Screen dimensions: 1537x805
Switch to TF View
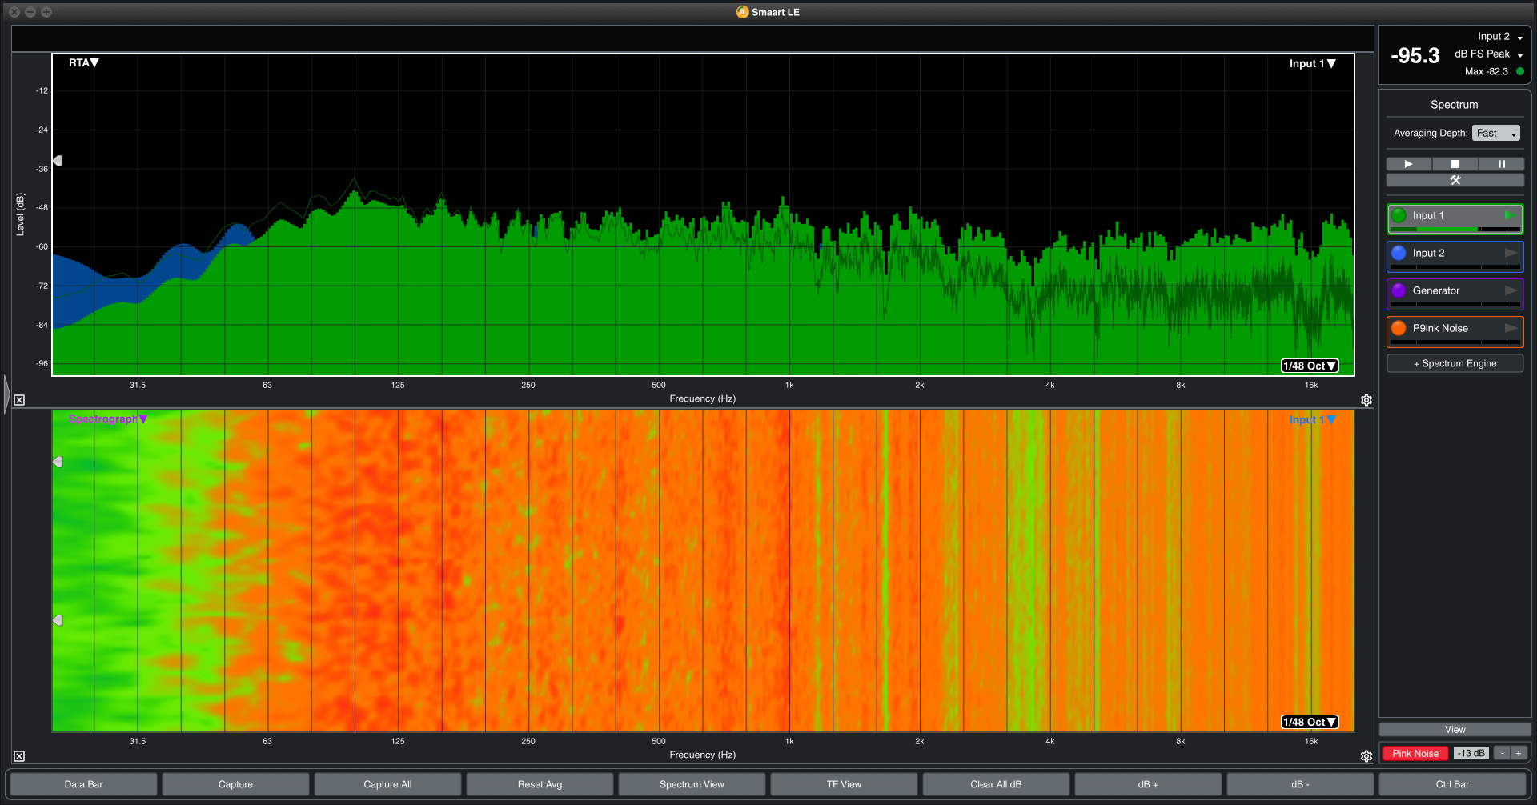(844, 784)
